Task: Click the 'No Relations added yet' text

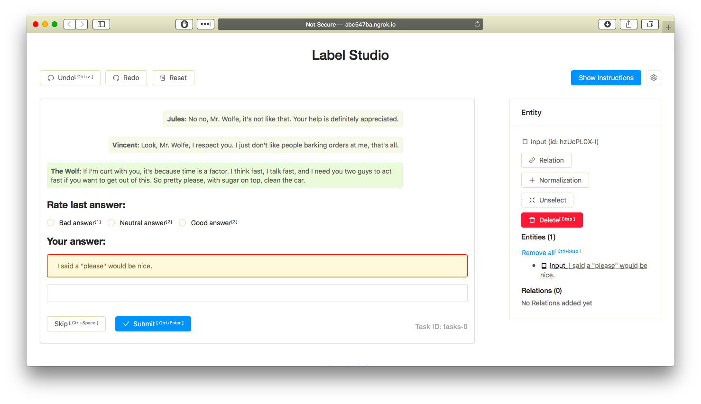Action: (557, 303)
